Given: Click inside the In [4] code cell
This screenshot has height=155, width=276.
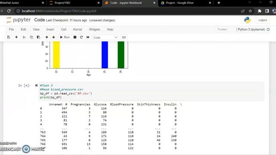Looking at the screenshot, I should tap(151, 91).
